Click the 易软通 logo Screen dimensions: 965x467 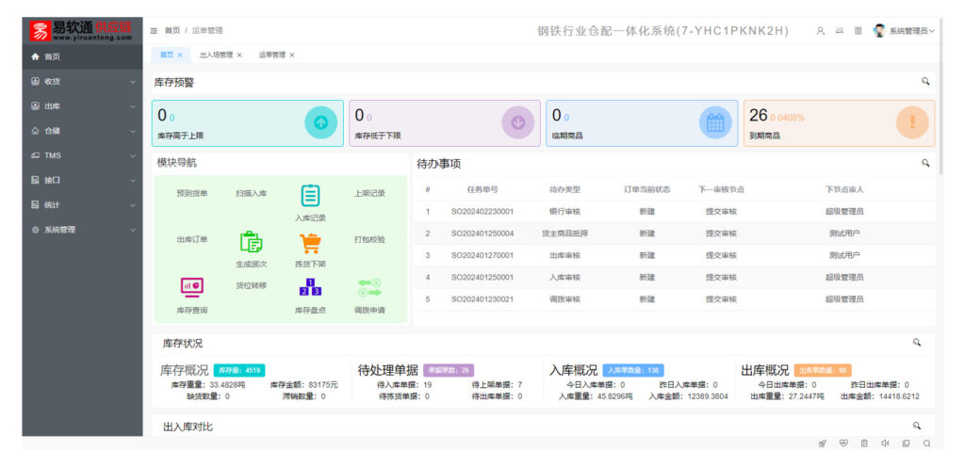(x=82, y=31)
